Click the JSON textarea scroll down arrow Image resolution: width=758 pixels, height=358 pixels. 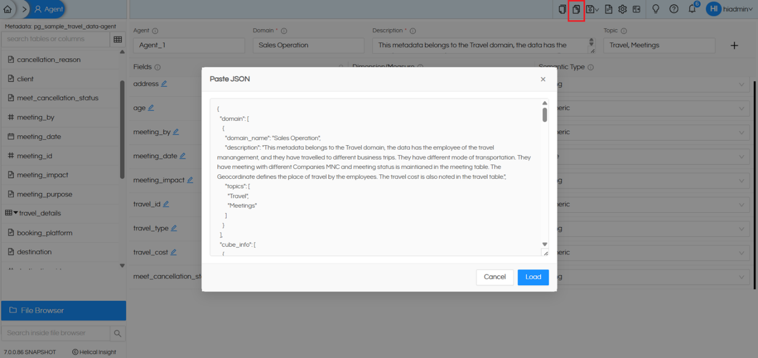click(545, 244)
